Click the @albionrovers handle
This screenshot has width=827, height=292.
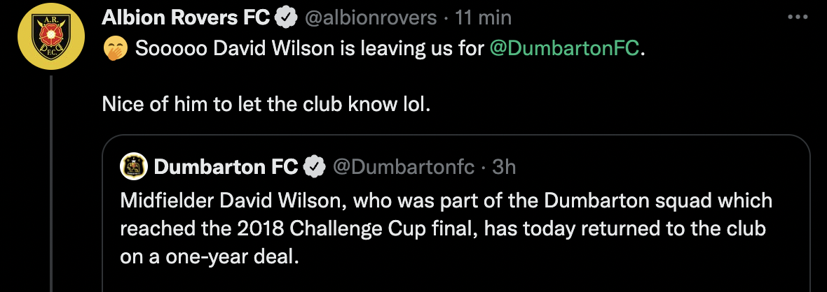tap(370, 17)
